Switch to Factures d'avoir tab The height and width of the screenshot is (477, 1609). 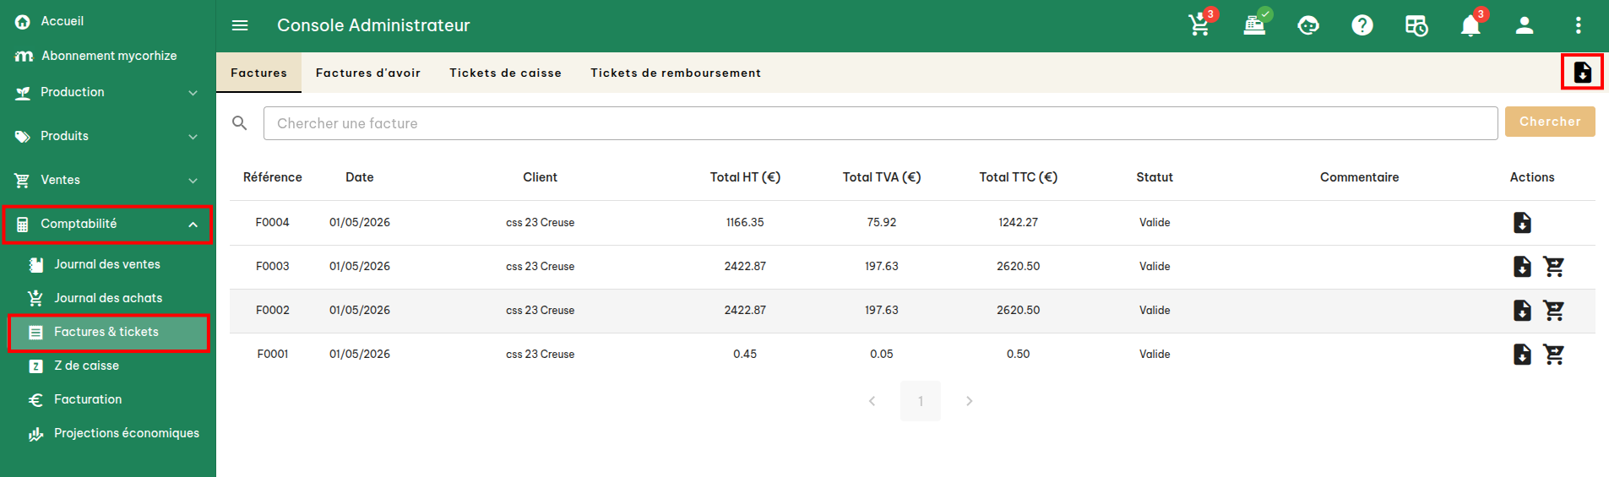(368, 73)
